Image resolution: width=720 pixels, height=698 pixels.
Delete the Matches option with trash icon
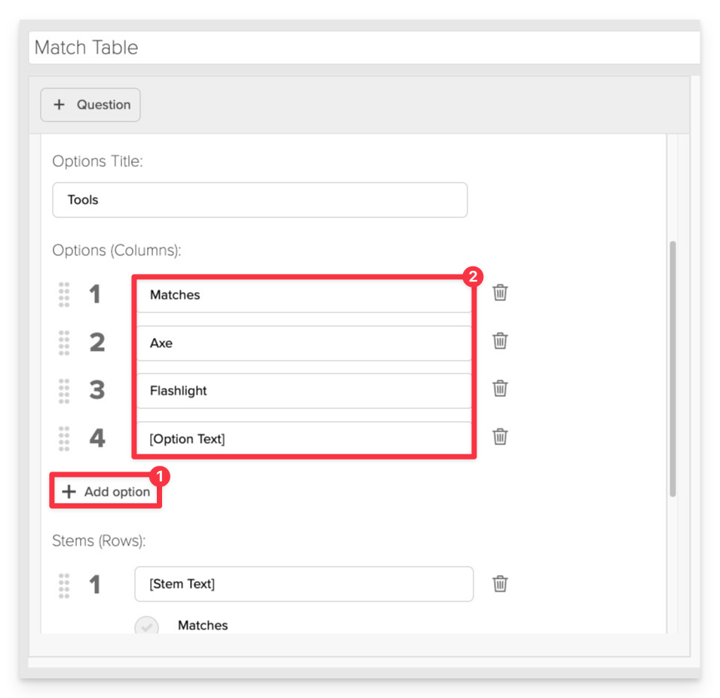pyautogui.click(x=500, y=292)
